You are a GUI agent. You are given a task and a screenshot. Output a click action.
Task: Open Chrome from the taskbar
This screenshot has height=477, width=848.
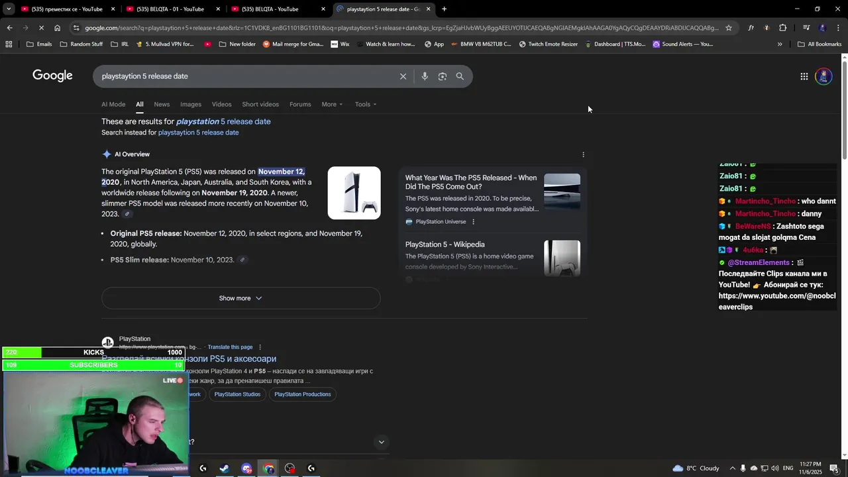268,468
